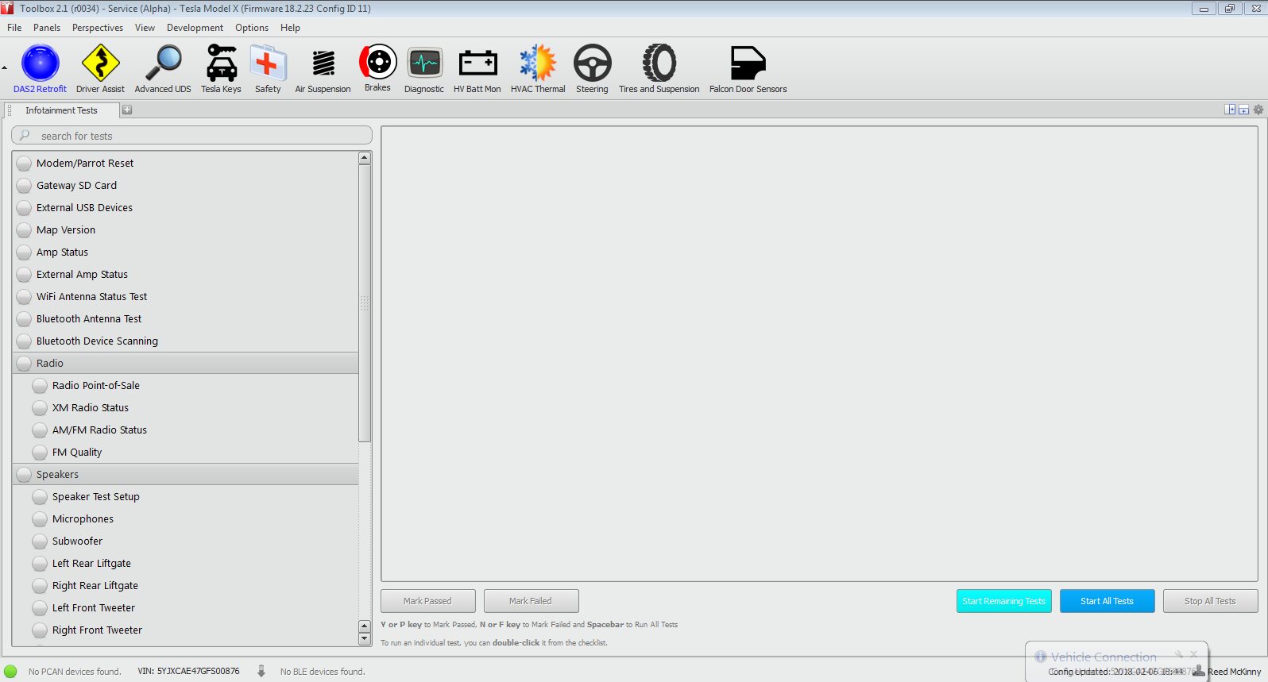This screenshot has height=682, width=1268.
Task: Open Falcon Door Sensors panel
Action: (748, 68)
